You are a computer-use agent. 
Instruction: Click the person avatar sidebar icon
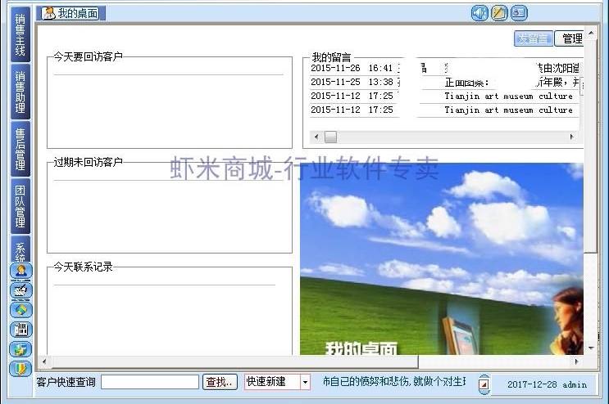coord(21,271)
